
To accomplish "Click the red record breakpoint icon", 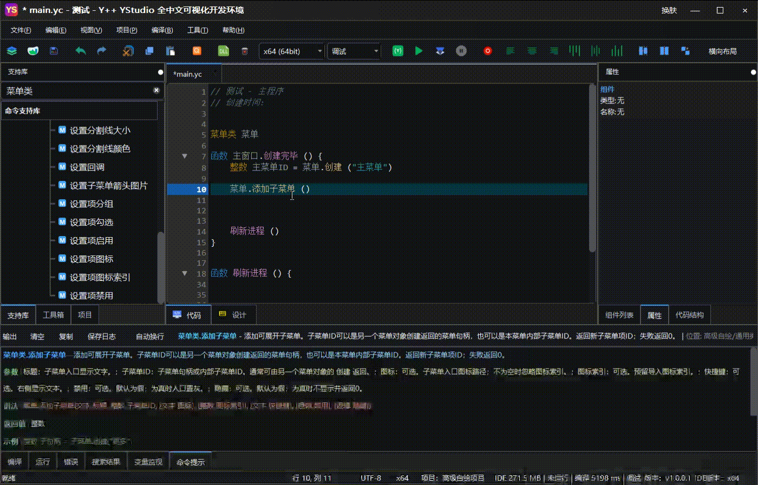I will pos(488,51).
